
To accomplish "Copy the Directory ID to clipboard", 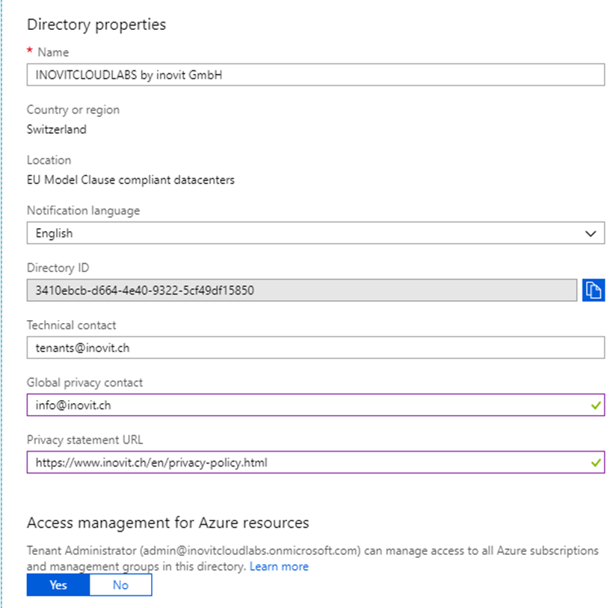I will pos(593,290).
